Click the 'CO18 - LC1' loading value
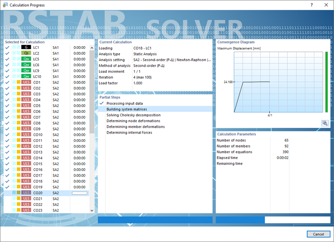The width and height of the screenshot is (334, 242). pos(142,48)
